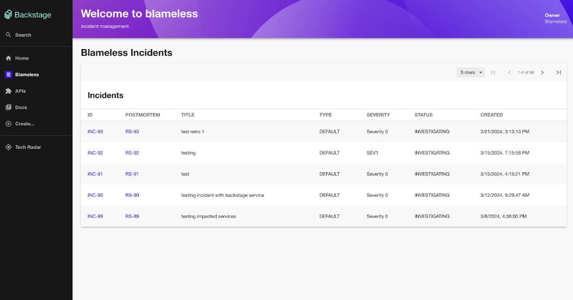
Task: Click the Home house icon
Action: pyautogui.click(x=8, y=58)
